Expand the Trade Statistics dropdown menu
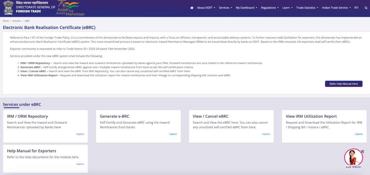This screenshot has height=175, width=370. coord(307,8)
